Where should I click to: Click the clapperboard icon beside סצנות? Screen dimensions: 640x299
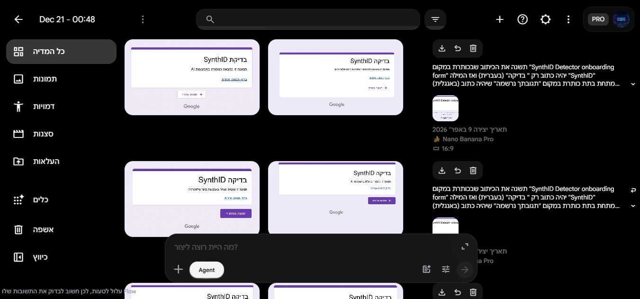(18, 134)
